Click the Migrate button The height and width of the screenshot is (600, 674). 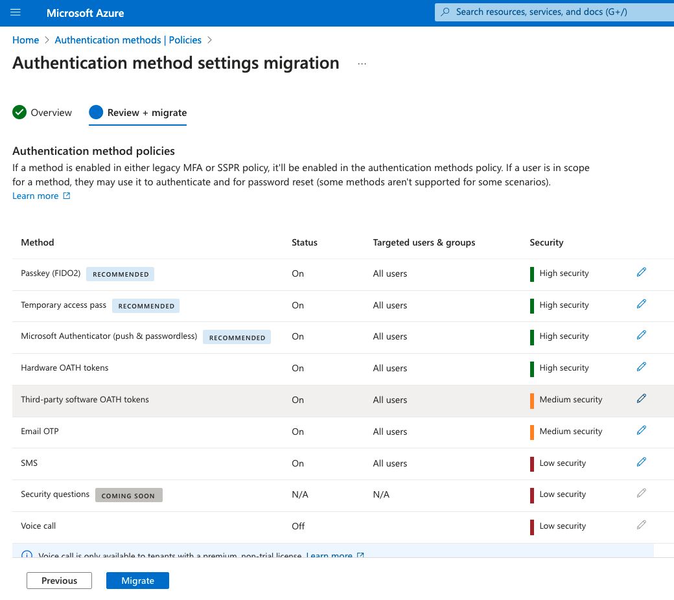click(137, 581)
